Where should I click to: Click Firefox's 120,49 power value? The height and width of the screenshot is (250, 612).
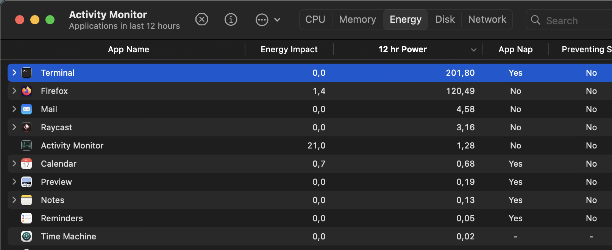460,91
